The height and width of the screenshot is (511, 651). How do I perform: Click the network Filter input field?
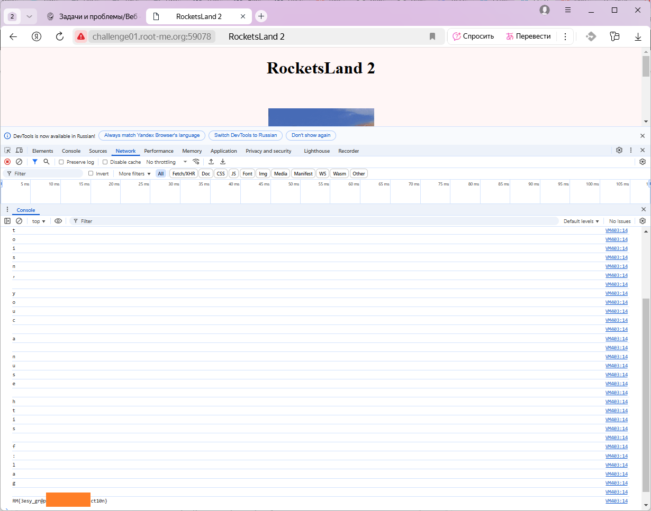(x=43, y=173)
